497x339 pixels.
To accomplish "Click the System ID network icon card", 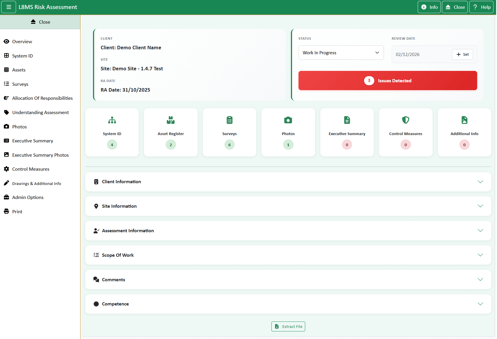I will coord(112,132).
